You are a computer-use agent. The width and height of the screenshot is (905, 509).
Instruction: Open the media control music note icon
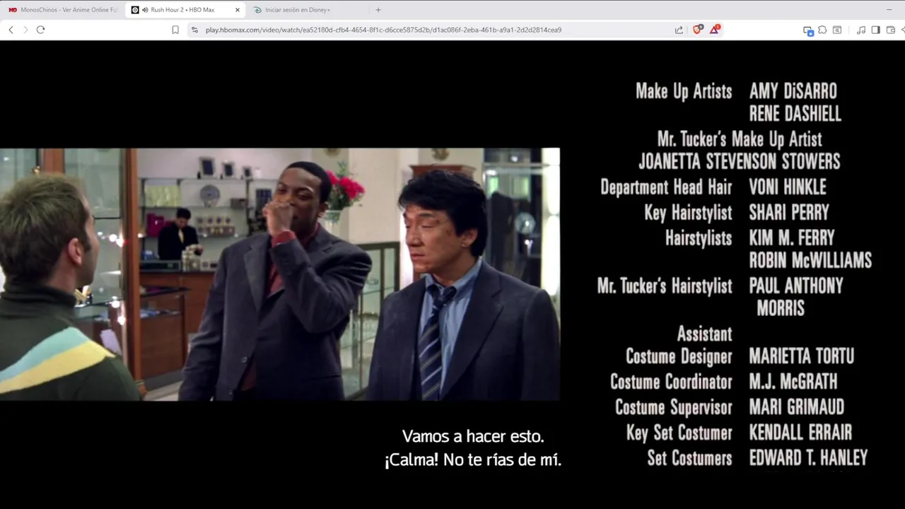coord(860,30)
